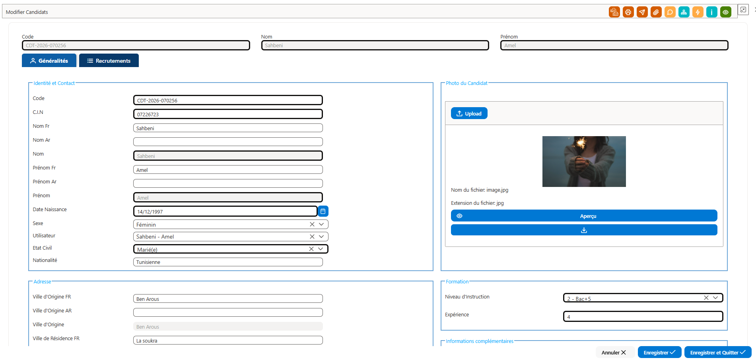Open comments via the speech bubble icon
The width and height of the screenshot is (756, 360).
[670, 12]
